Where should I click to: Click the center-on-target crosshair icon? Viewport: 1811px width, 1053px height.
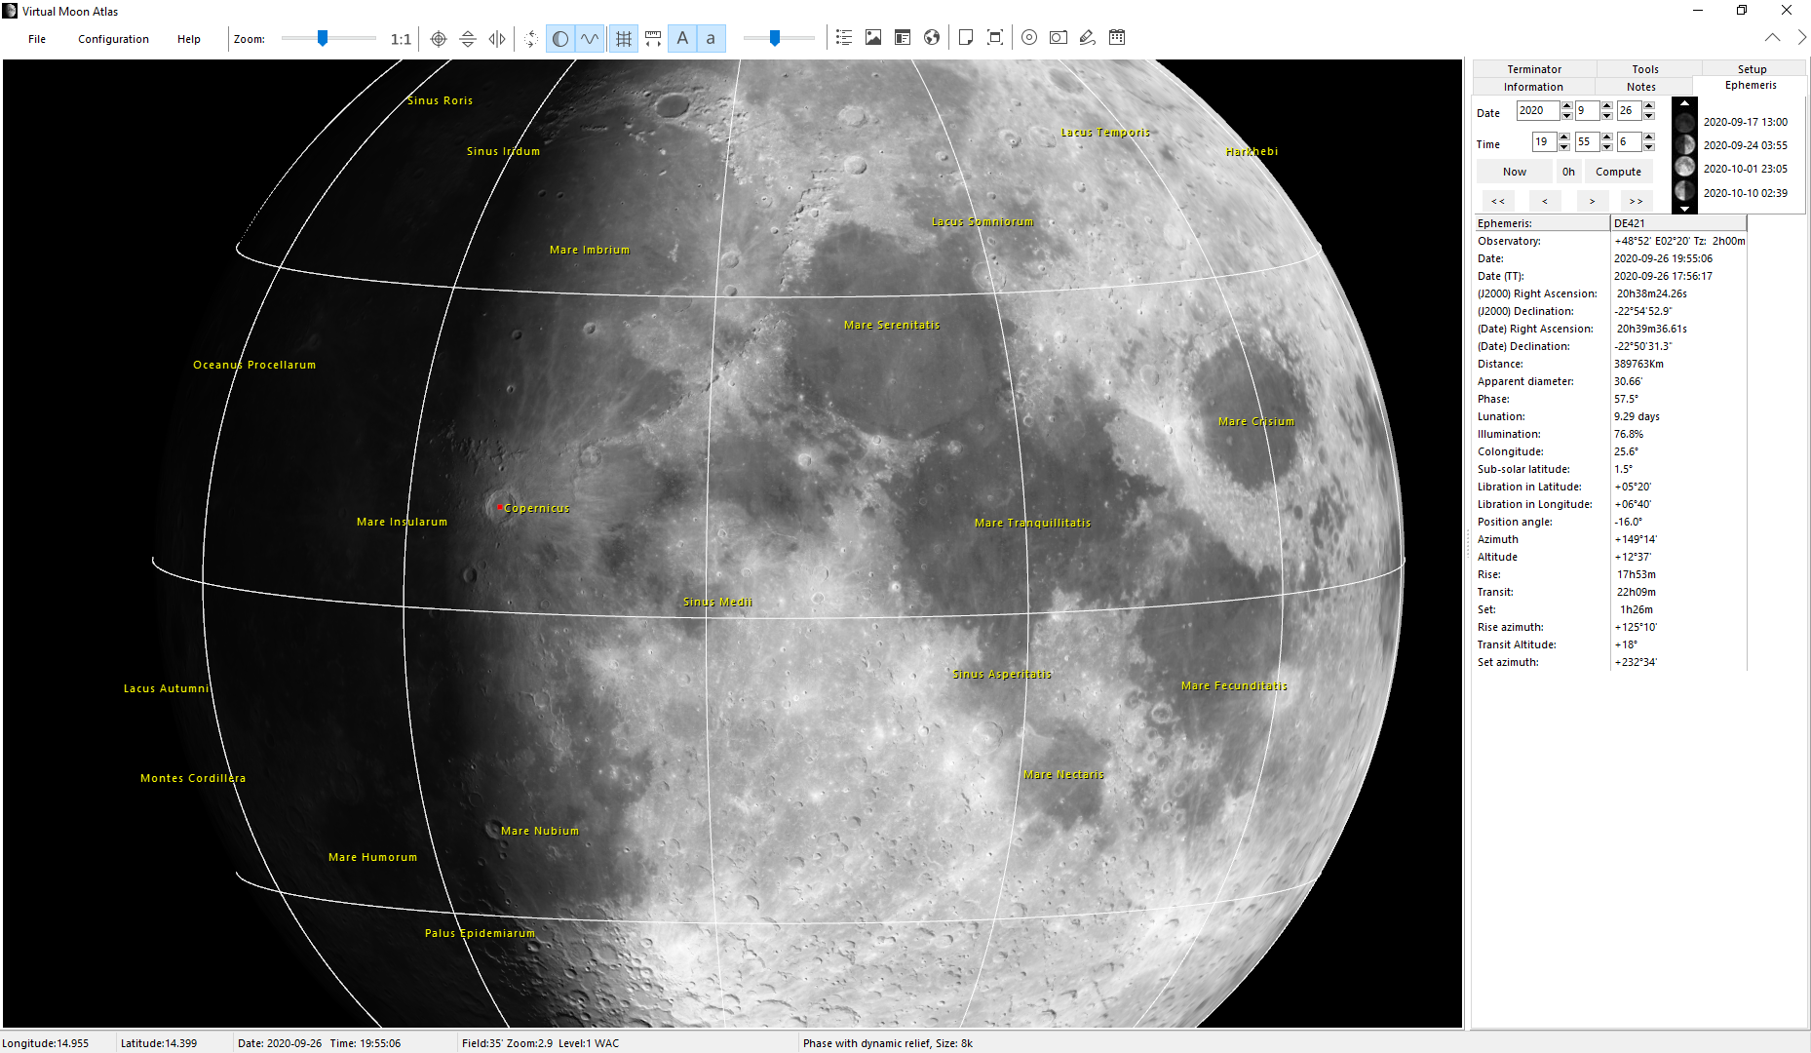point(439,39)
